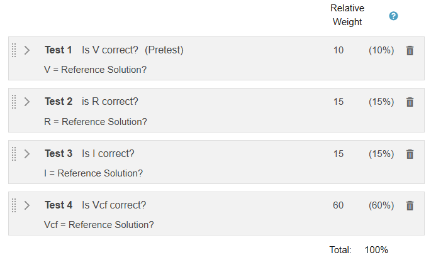Viewport: 431px width, 260px height.
Task: Select the 'Is Vcf correct?' test title
Action: pyautogui.click(x=114, y=205)
